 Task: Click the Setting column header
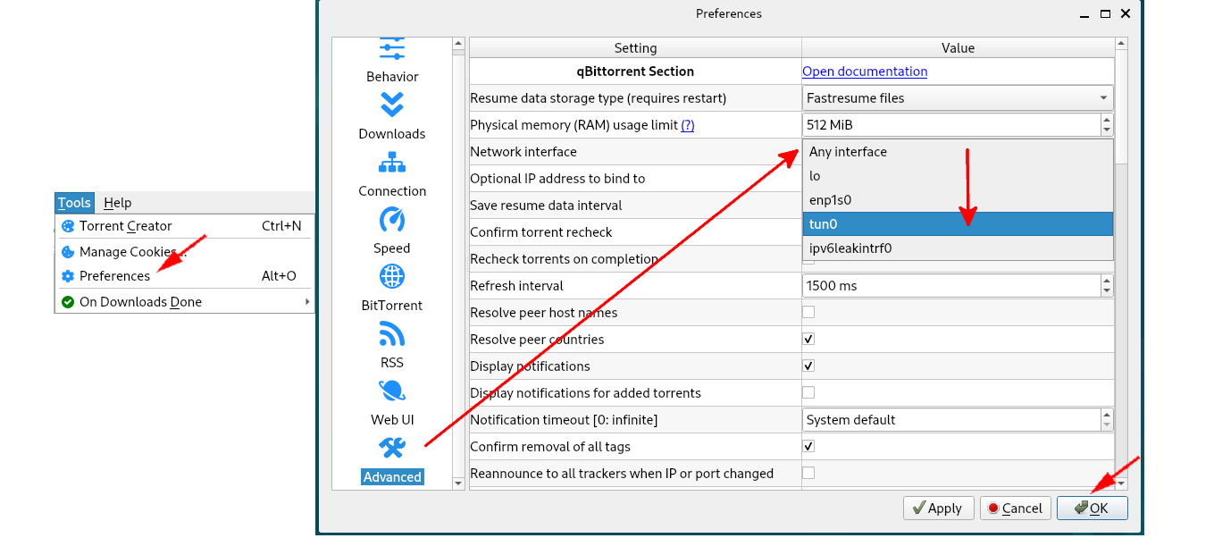[635, 48]
